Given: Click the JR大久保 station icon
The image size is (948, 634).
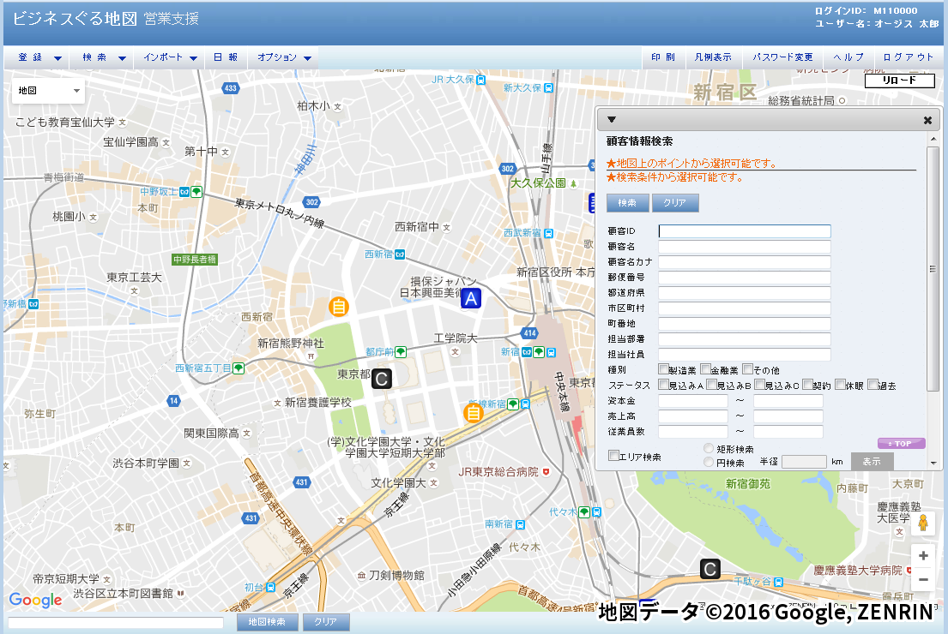Looking at the screenshot, I should [x=480, y=80].
